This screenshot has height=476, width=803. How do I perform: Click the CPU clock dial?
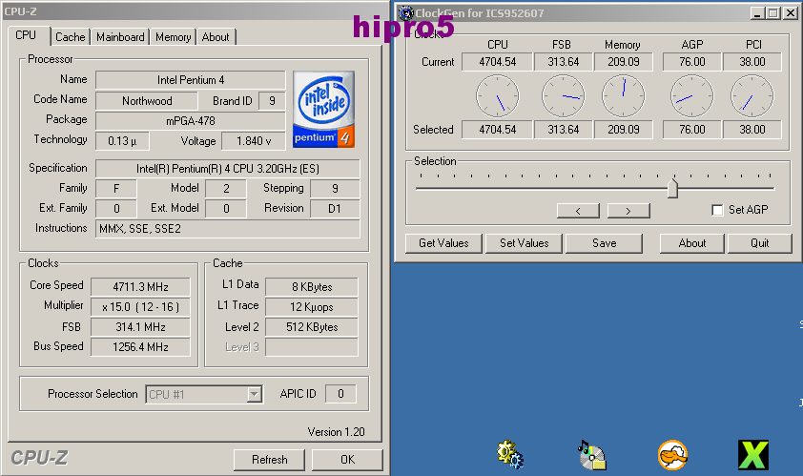[497, 95]
